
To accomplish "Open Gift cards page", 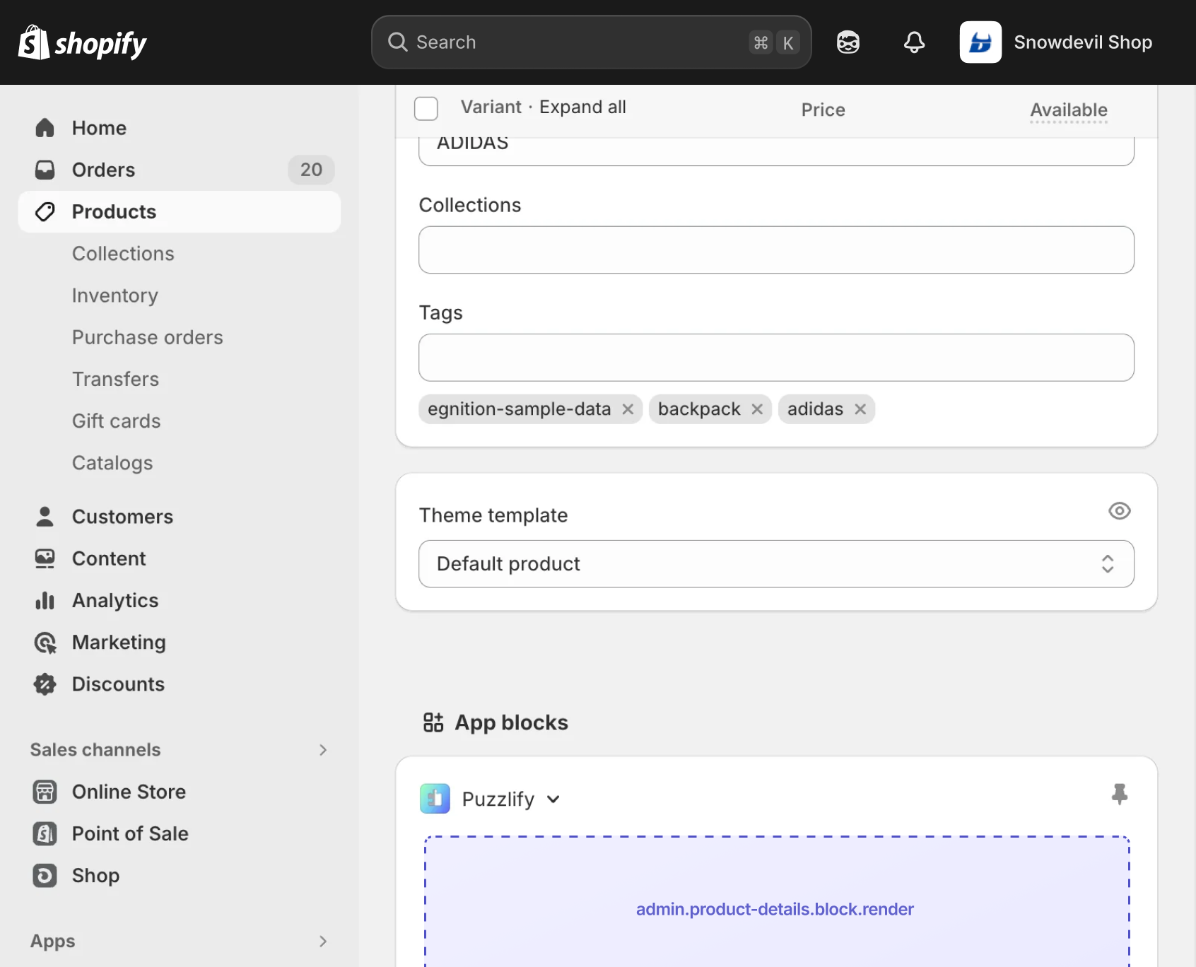I will 117,421.
